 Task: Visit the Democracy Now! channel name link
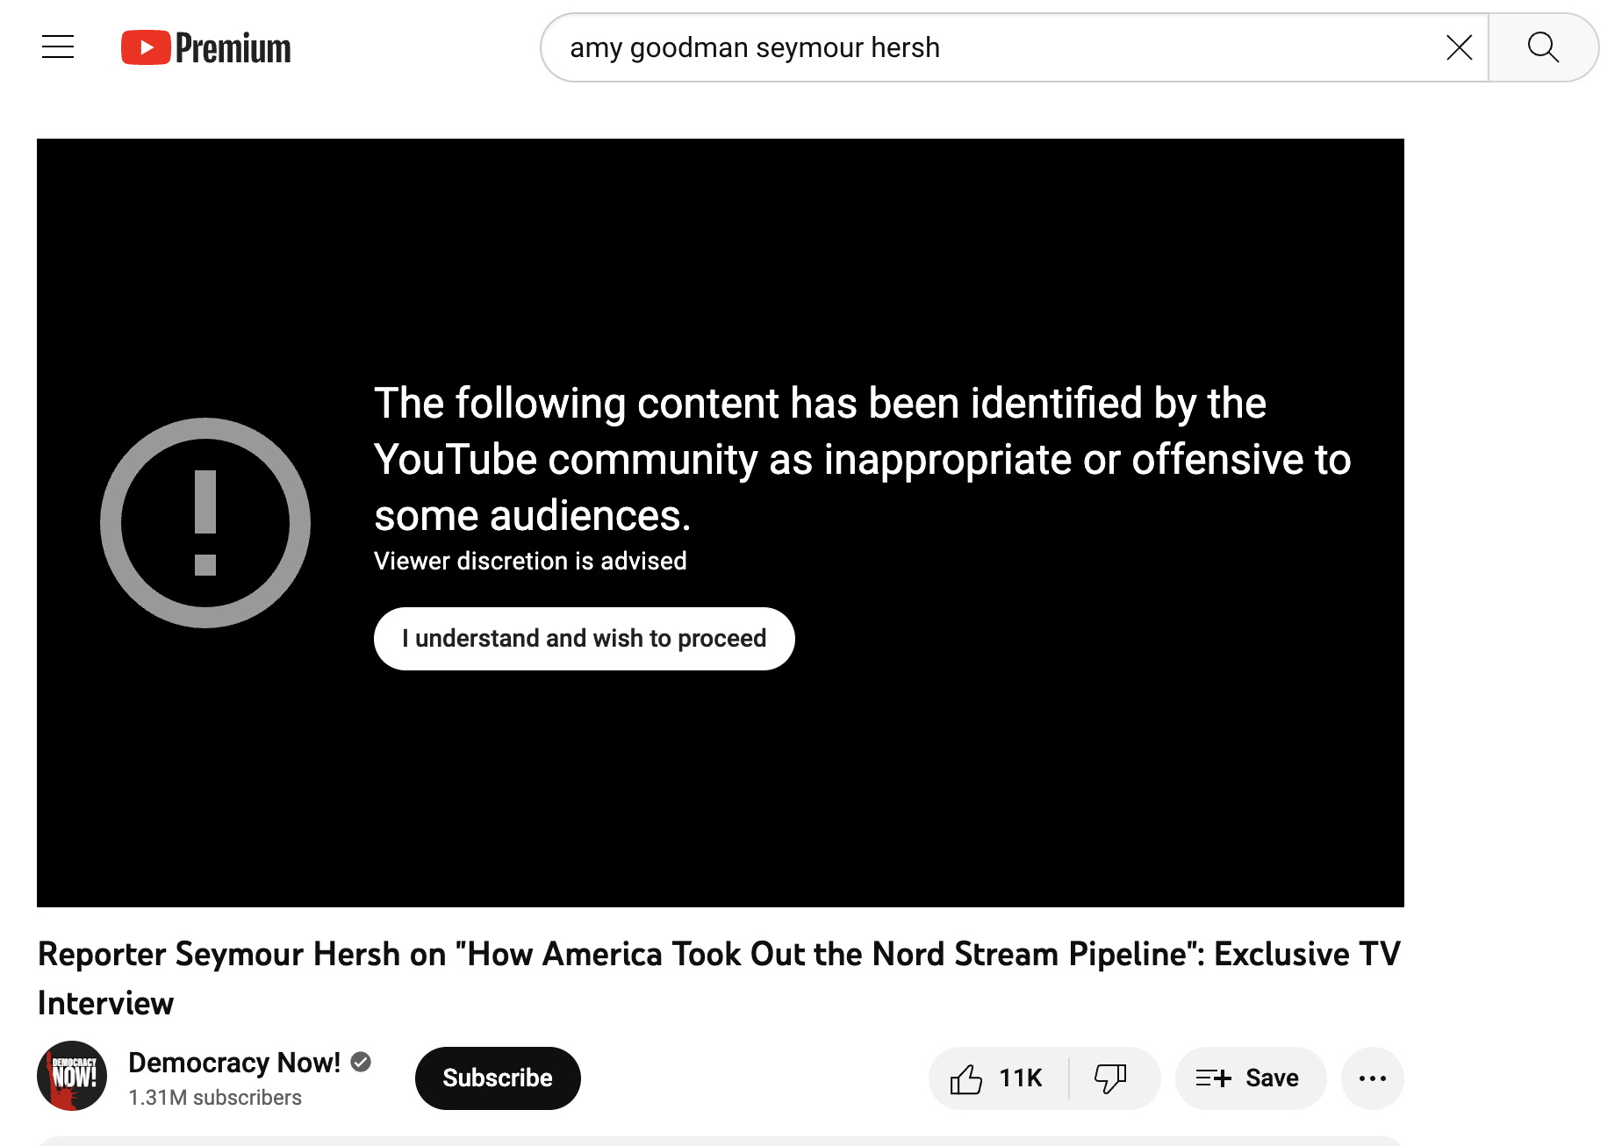[x=234, y=1063]
